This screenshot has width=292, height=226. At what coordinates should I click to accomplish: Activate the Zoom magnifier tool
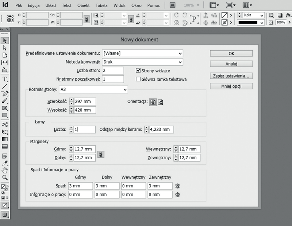coord(5,177)
